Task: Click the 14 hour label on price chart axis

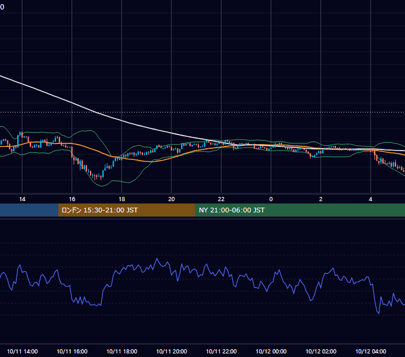Action: 22,199
